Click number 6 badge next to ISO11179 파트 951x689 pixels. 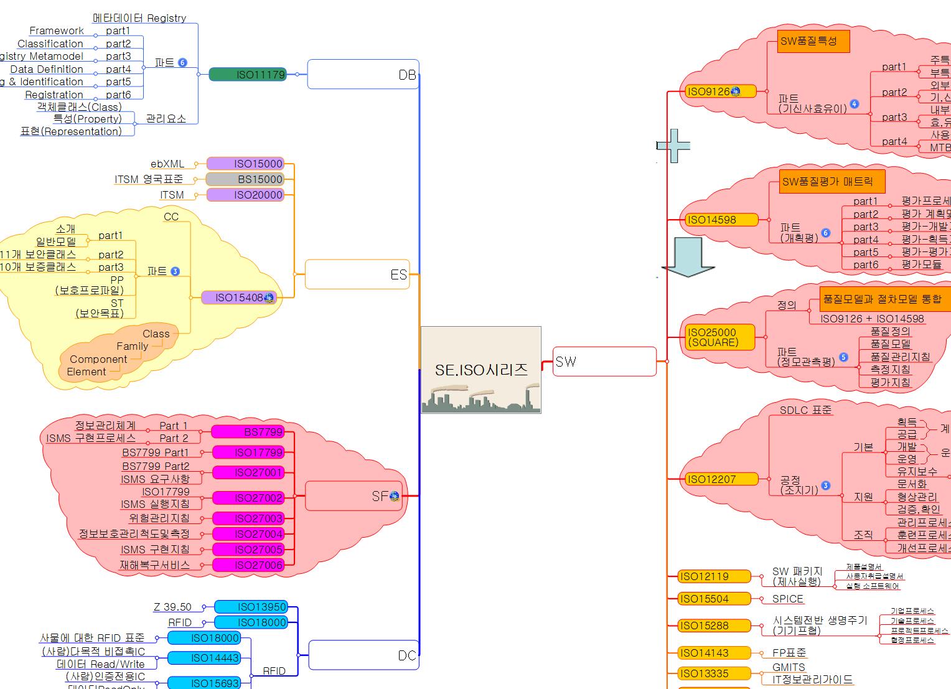tap(182, 63)
